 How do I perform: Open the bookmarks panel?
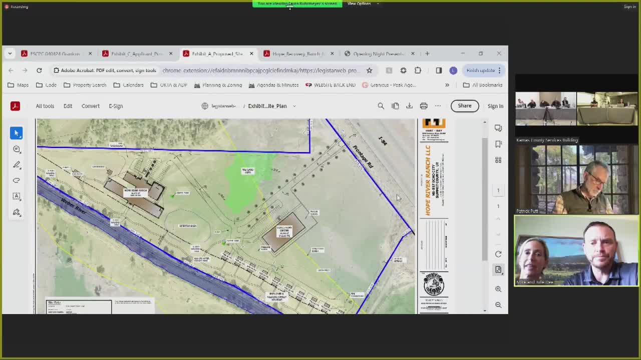(498, 144)
